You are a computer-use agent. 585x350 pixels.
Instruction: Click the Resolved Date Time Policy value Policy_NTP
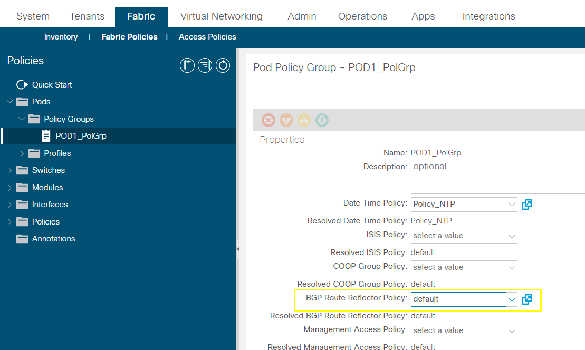tap(431, 221)
